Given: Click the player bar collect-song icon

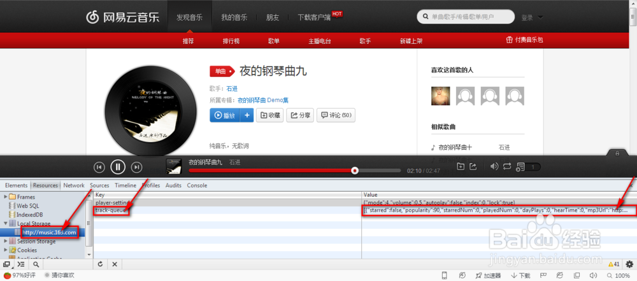Looking at the screenshot, I should click(461, 166).
